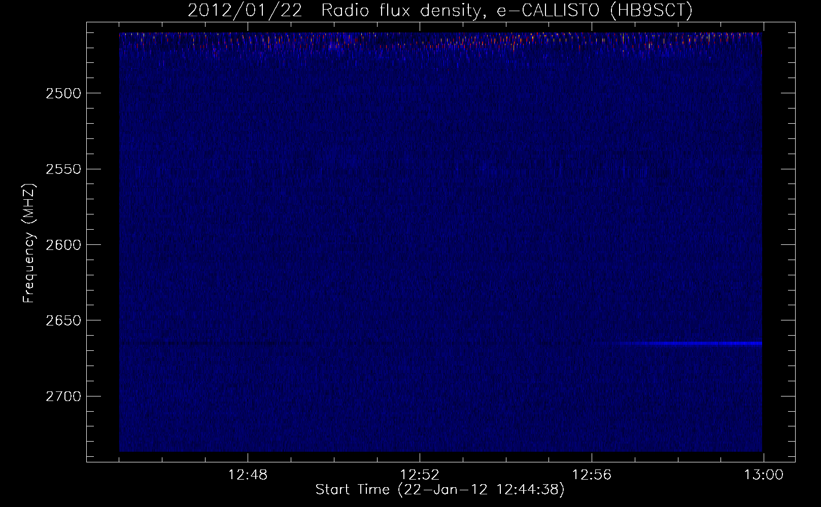Click the "Start Time (22-Jan-12 12:44:38)" axis label
This screenshot has width=821, height=507.
(440, 490)
